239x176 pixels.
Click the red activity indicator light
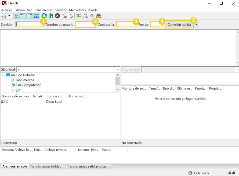click(x=234, y=173)
